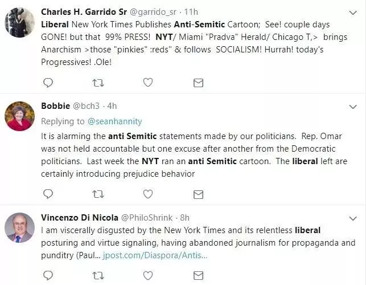Send Charles Garrido's tweet via direct message
Viewport: 366px width, 285px height.
point(199,83)
